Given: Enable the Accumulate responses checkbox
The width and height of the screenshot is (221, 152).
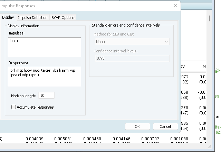Looking at the screenshot, I should [14, 107].
